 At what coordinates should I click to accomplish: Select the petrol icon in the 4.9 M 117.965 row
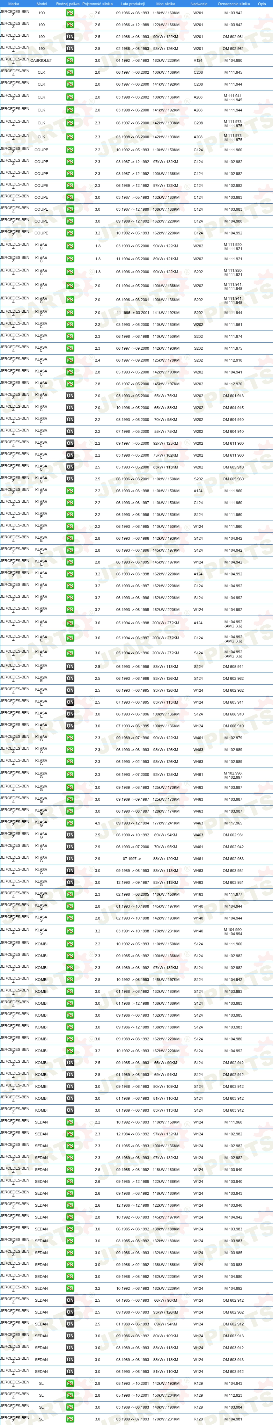coord(70,823)
